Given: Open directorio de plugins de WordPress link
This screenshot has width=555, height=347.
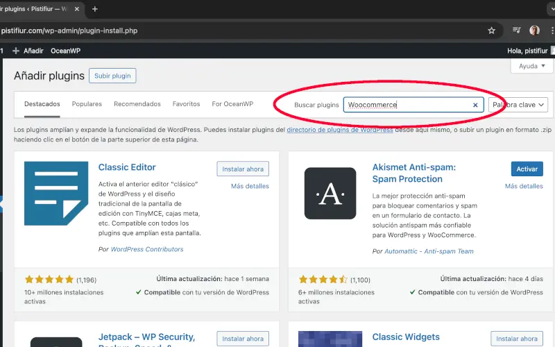Looking at the screenshot, I should coord(340,130).
